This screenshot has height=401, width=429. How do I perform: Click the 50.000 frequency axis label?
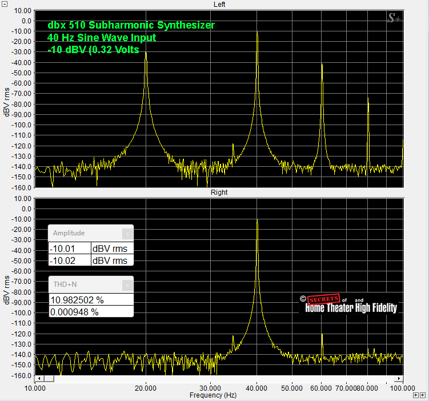pos(292,388)
